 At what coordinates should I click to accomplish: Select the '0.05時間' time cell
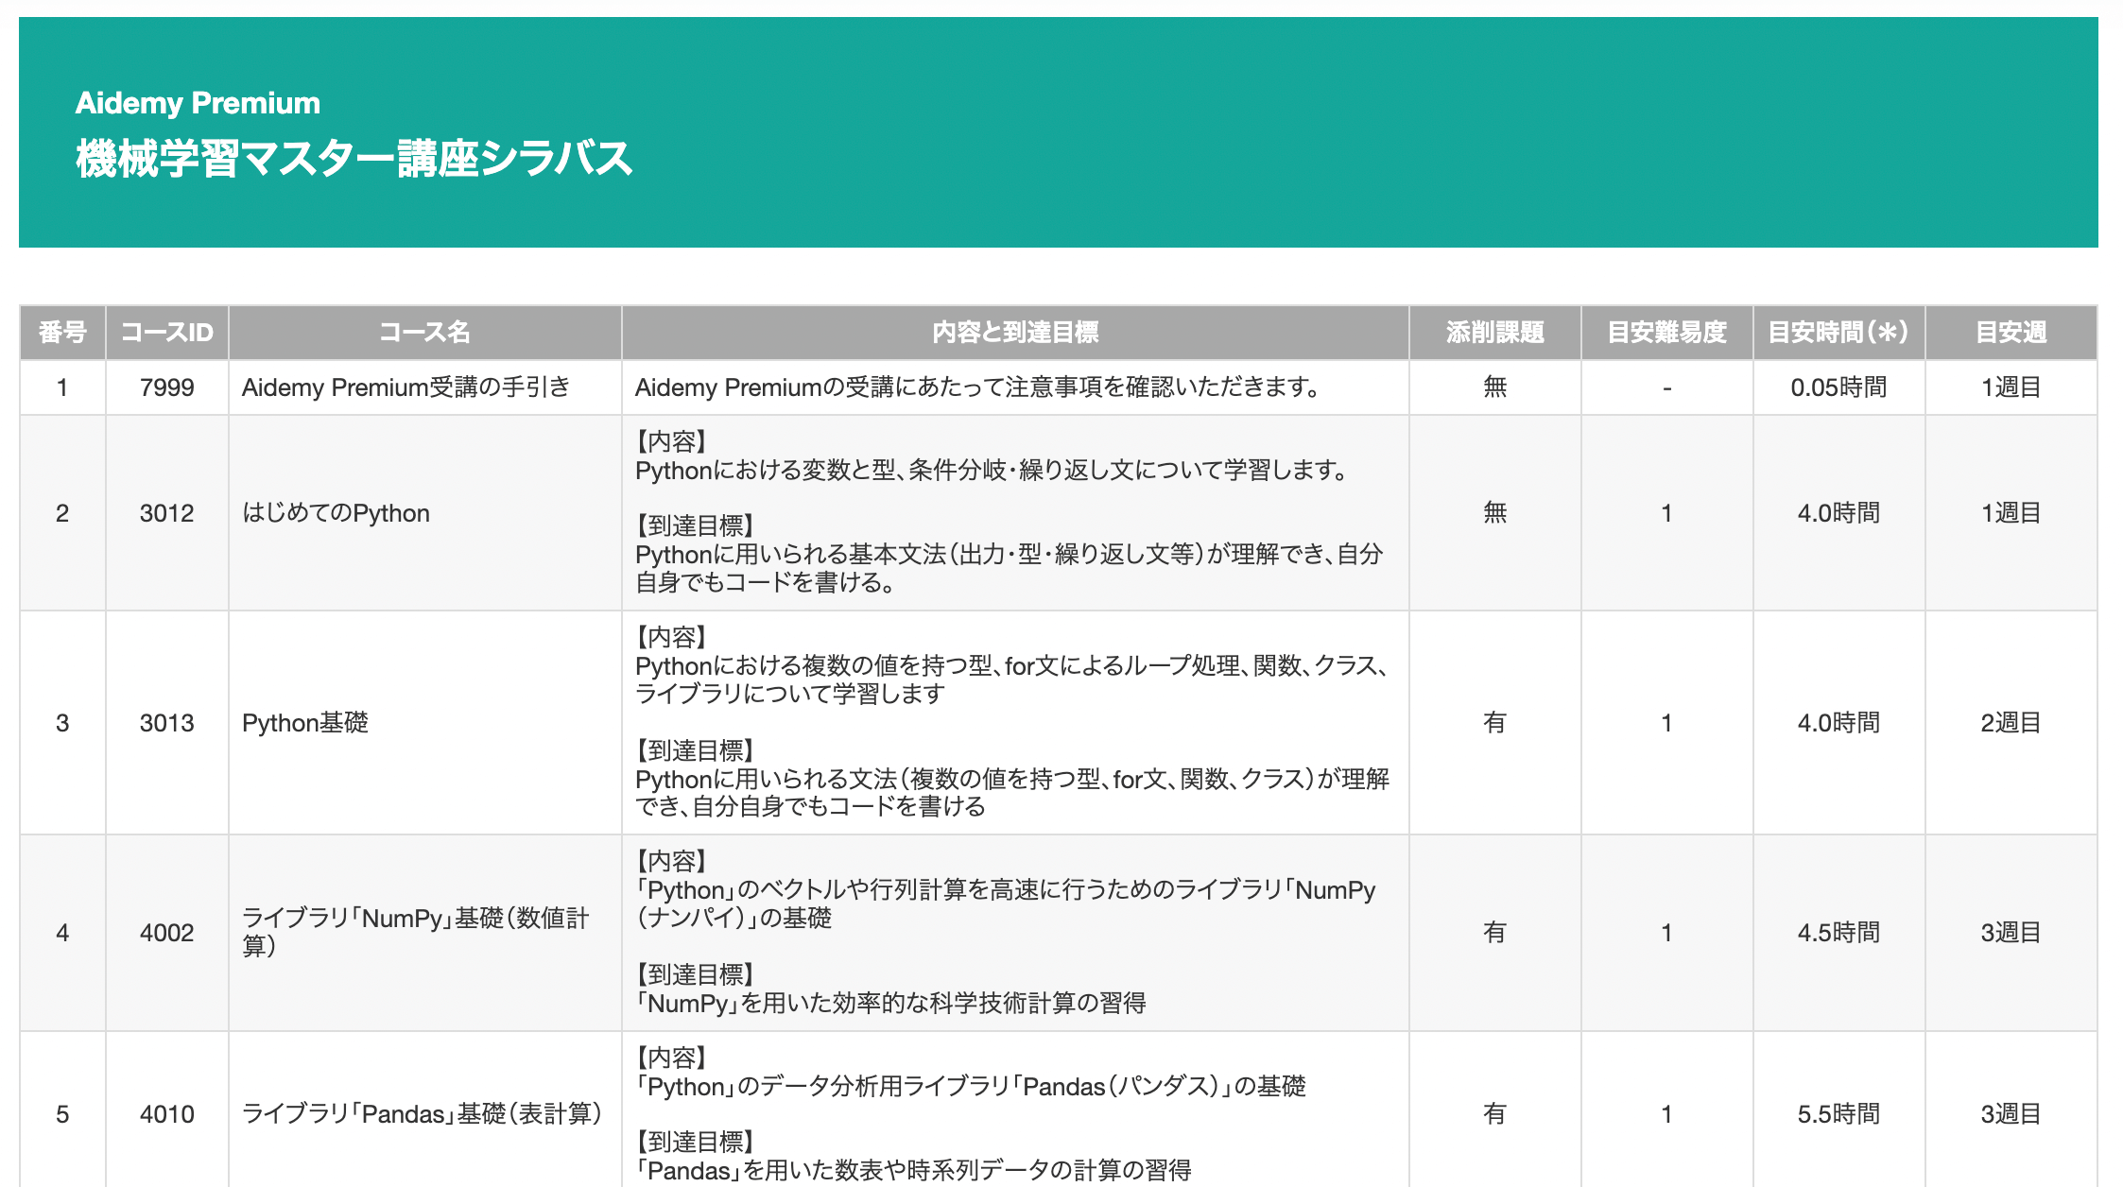pyautogui.click(x=1838, y=387)
